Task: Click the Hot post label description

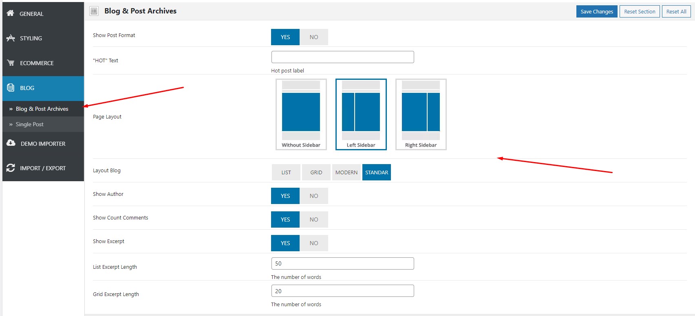Action: [287, 70]
